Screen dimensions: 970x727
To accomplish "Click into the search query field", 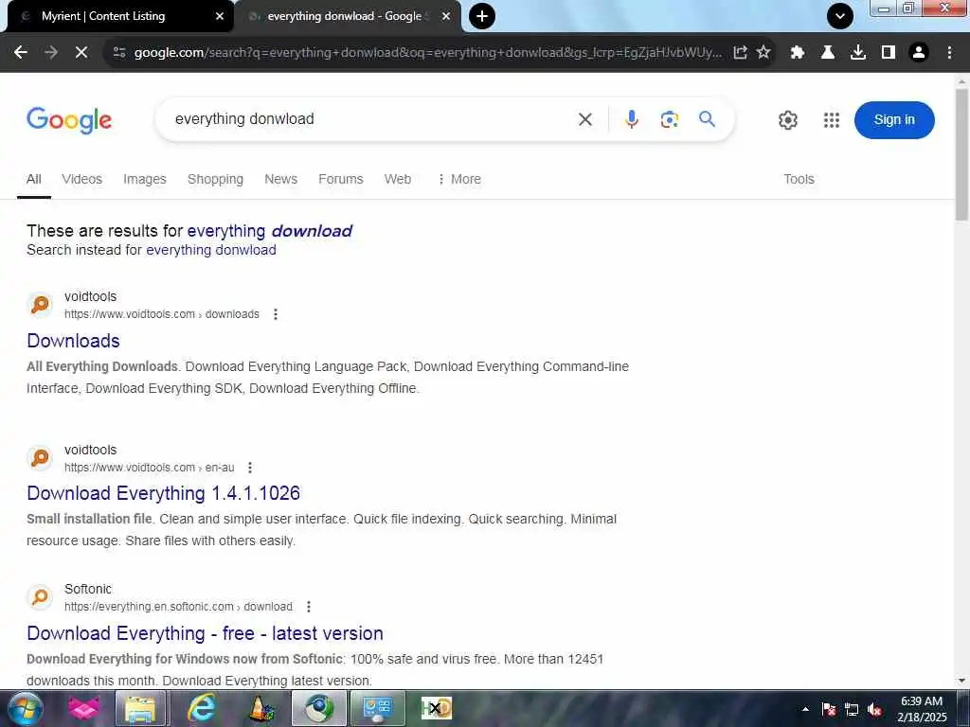I will [x=365, y=119].
